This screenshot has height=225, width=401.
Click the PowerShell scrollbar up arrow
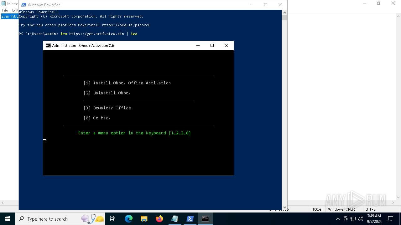(x=284, y=12)
